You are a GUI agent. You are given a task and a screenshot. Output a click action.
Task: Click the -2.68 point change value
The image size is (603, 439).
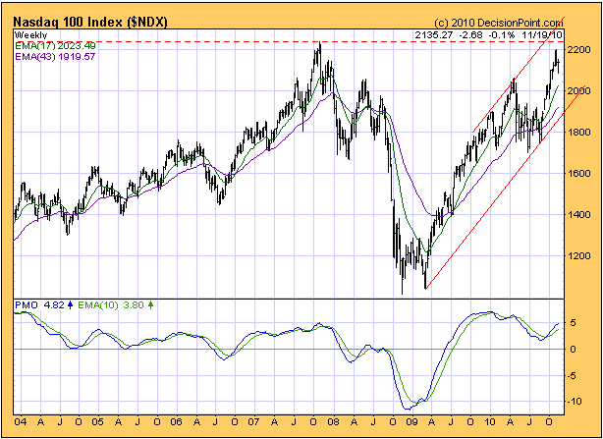[471, 35]
